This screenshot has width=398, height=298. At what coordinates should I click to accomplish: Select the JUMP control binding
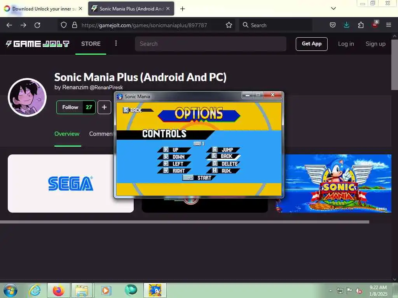pos(223,150)
